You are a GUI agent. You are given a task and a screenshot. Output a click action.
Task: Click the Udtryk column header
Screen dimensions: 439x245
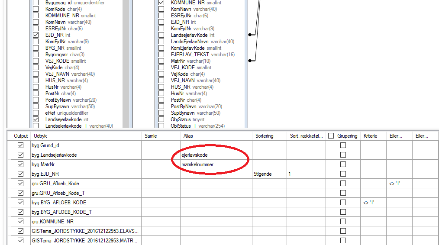[86, 136]
